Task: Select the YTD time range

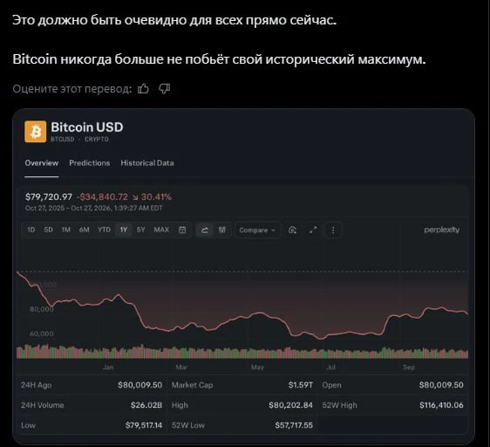Action: pyautogui.click(x=104, y=230)
